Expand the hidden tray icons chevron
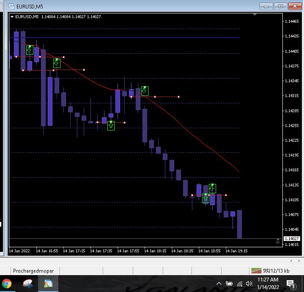Viewport: 304px width, 292px height. pos(219,284)
